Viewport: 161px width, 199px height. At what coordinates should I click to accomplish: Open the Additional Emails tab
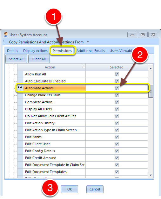pyautogui.click(x=91, y=51)
